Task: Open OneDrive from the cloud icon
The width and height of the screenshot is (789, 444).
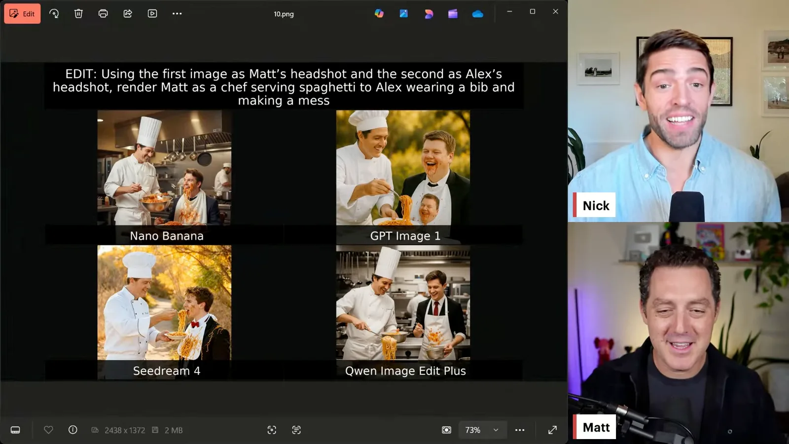Action: pyautogui.click(x=477, y=14)
